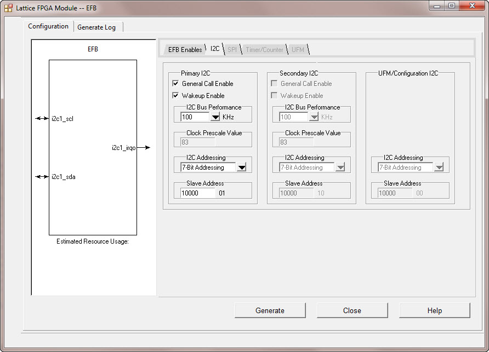
Task: Open Primary I2C Bus Performance dropdown arrow
Action: point(215,117)
